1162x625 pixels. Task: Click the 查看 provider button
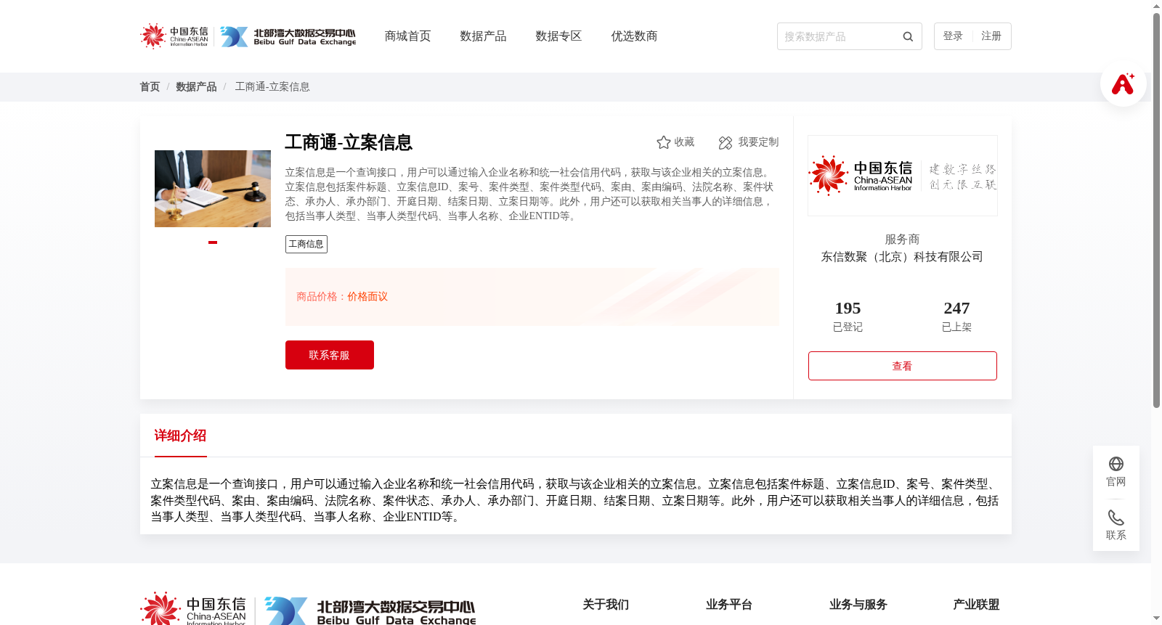(903, 366)
